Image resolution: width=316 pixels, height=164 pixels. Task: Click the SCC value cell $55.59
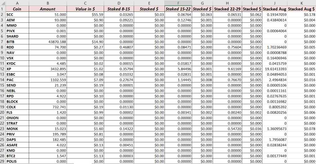point(85,15)
